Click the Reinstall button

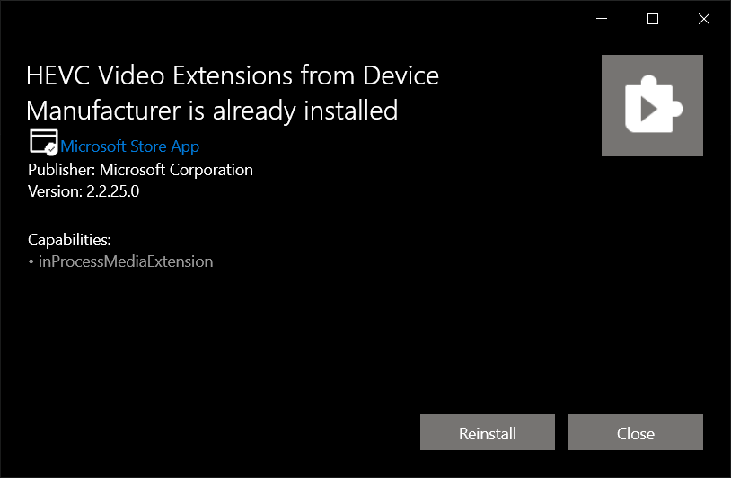point(487,432)
